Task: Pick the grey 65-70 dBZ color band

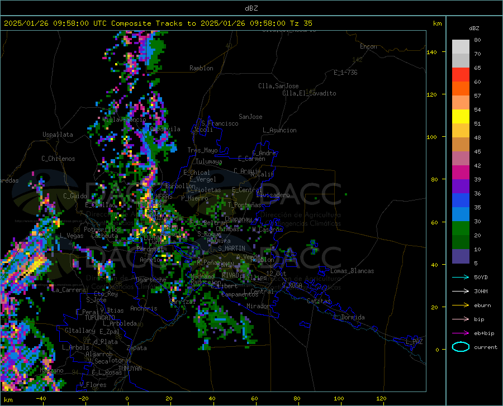Action: pyautogui.click(x=461, y=61)
